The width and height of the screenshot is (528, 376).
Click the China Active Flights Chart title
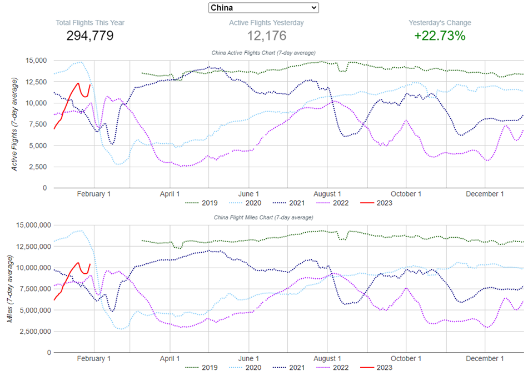[263, 53]
